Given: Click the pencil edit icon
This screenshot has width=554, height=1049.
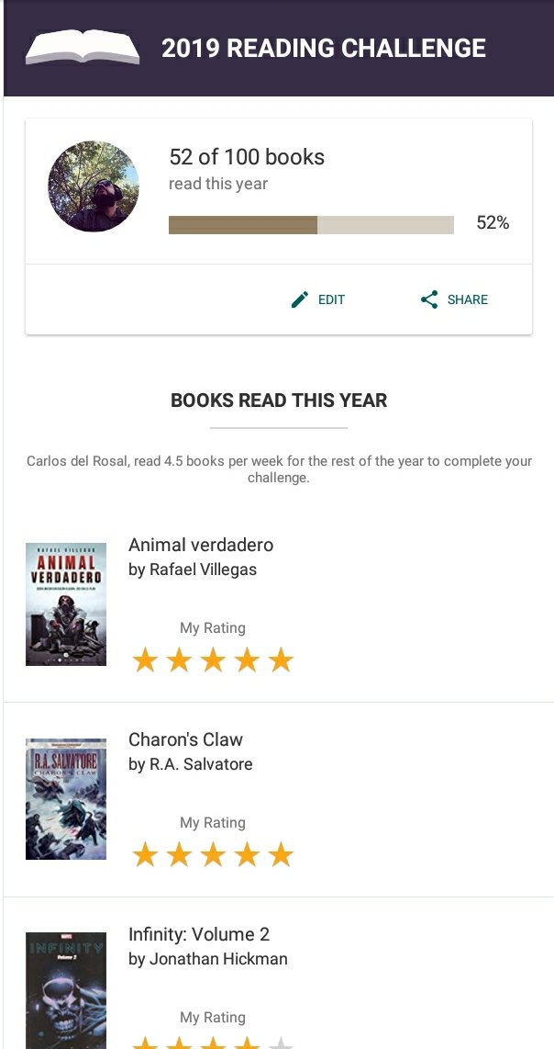Looking at the screenshot, I should click(300, 299).
